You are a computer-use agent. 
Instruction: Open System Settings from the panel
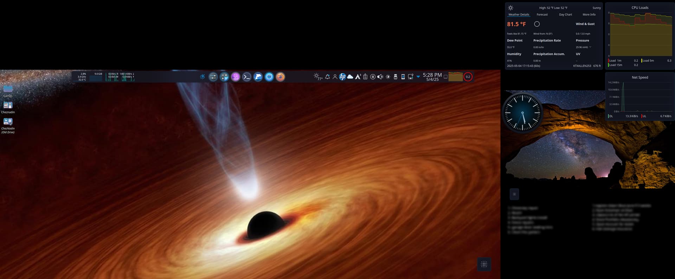[213, 77]
